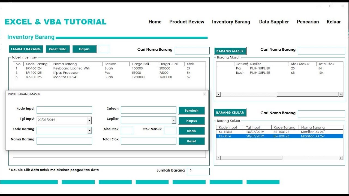Click the 'Nama Barang' header in Barang Keluar
The image size is (349, 196).
(321, 127)
